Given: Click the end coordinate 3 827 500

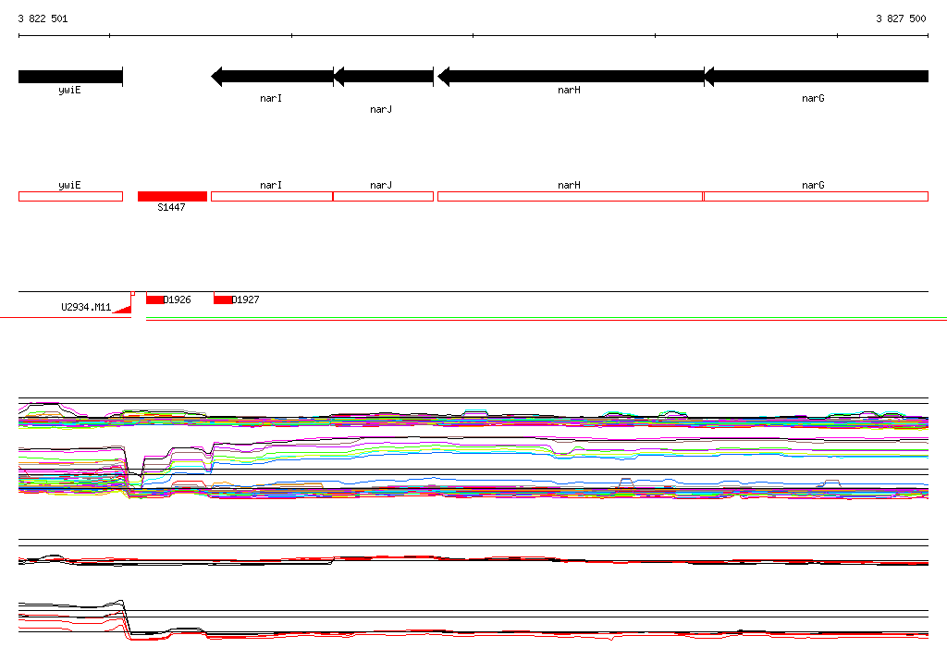Looking at the screenshot, I should [901, 18].
